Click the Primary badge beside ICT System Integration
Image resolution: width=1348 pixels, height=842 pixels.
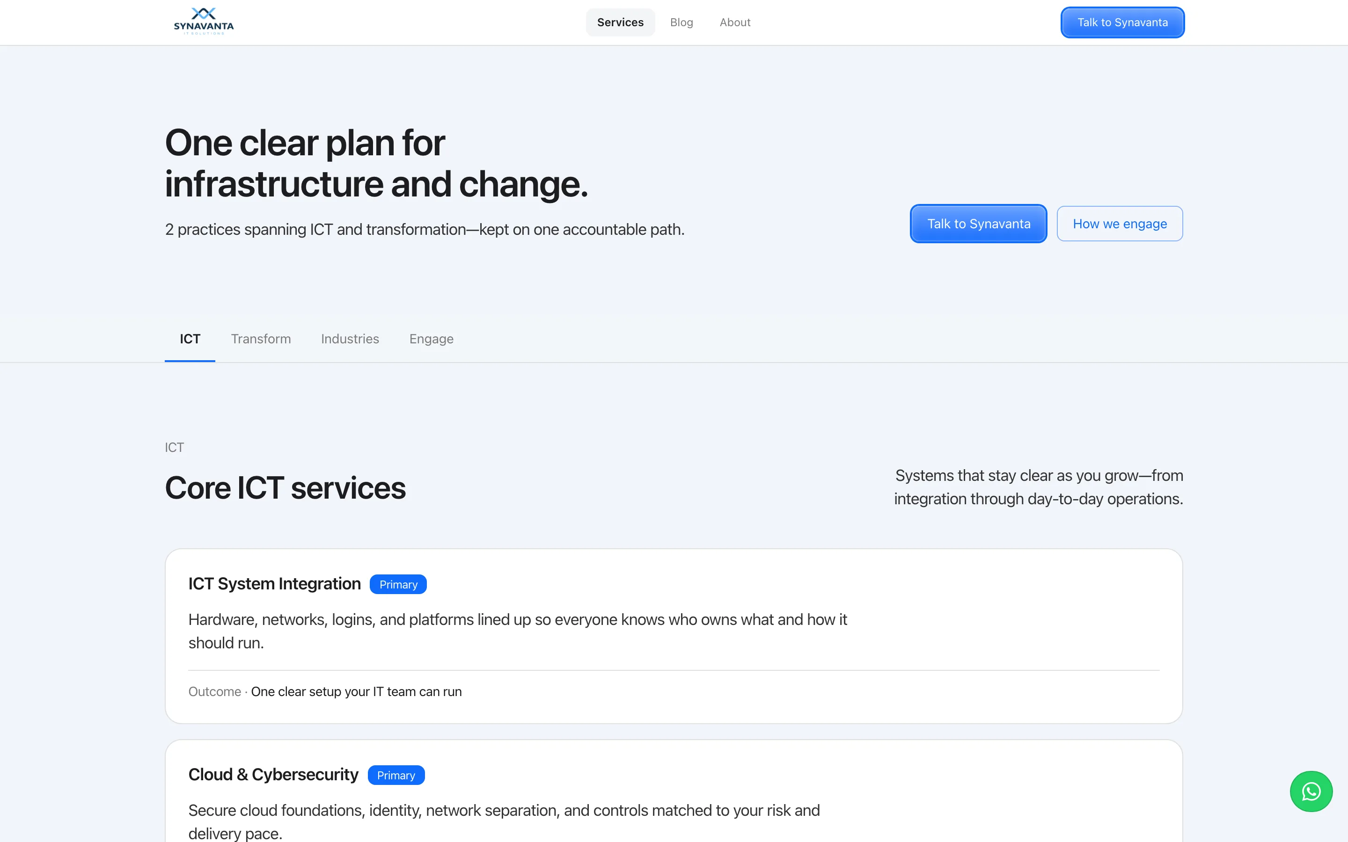coord(398,584)
